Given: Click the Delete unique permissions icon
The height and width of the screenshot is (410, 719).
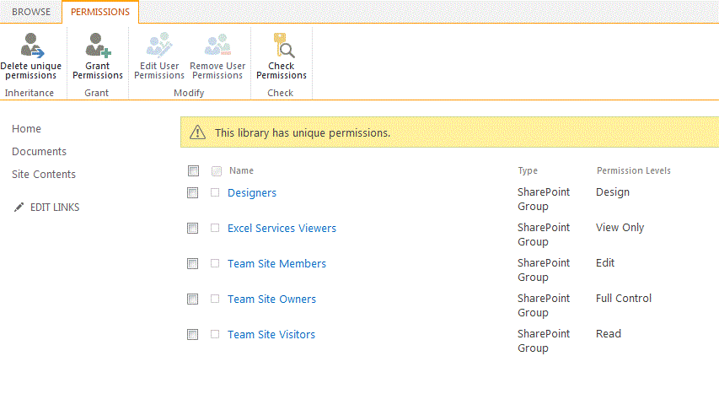Looking at the screenshot, I should (30, 46).
